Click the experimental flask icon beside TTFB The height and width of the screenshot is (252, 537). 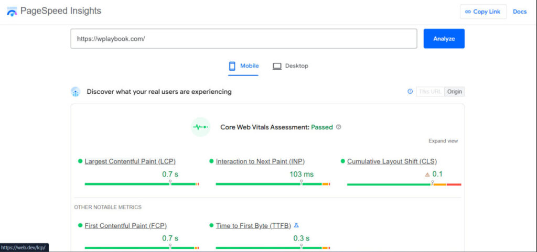[x=297, y=225]
